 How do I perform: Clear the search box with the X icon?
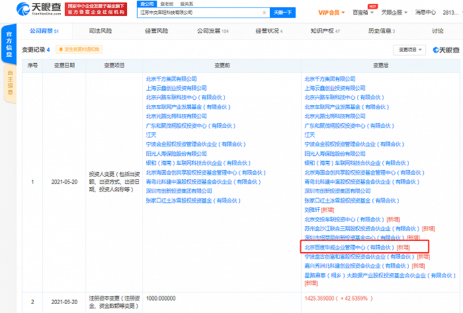(x=265, y=13)
